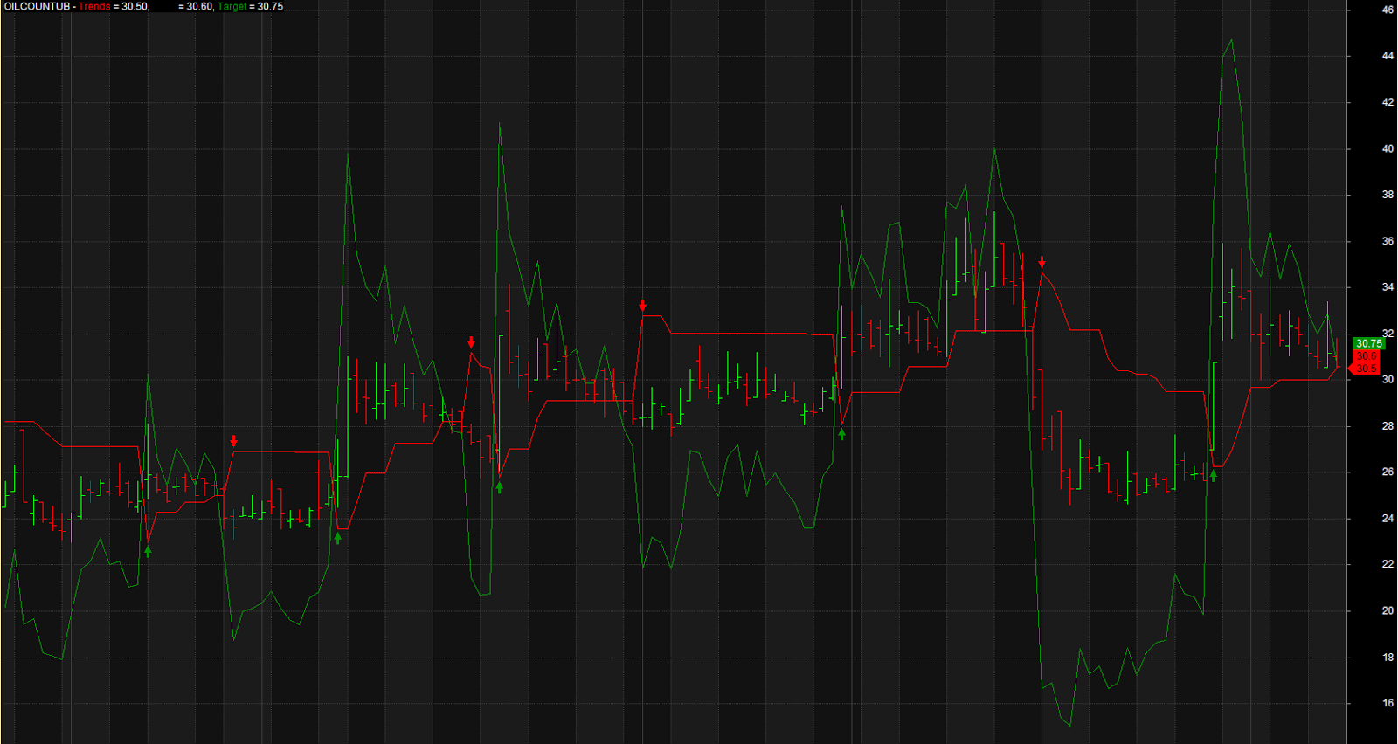
Task: Click the = 30.60 value in header
Action: tap(196, 6)
